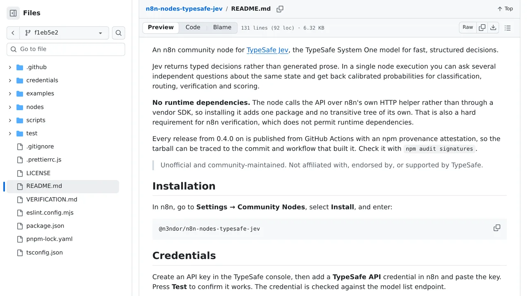Click the npm audit signatures code text
Image resolution: width=527 pixels, height=296 pixels.
coord(439,149)
